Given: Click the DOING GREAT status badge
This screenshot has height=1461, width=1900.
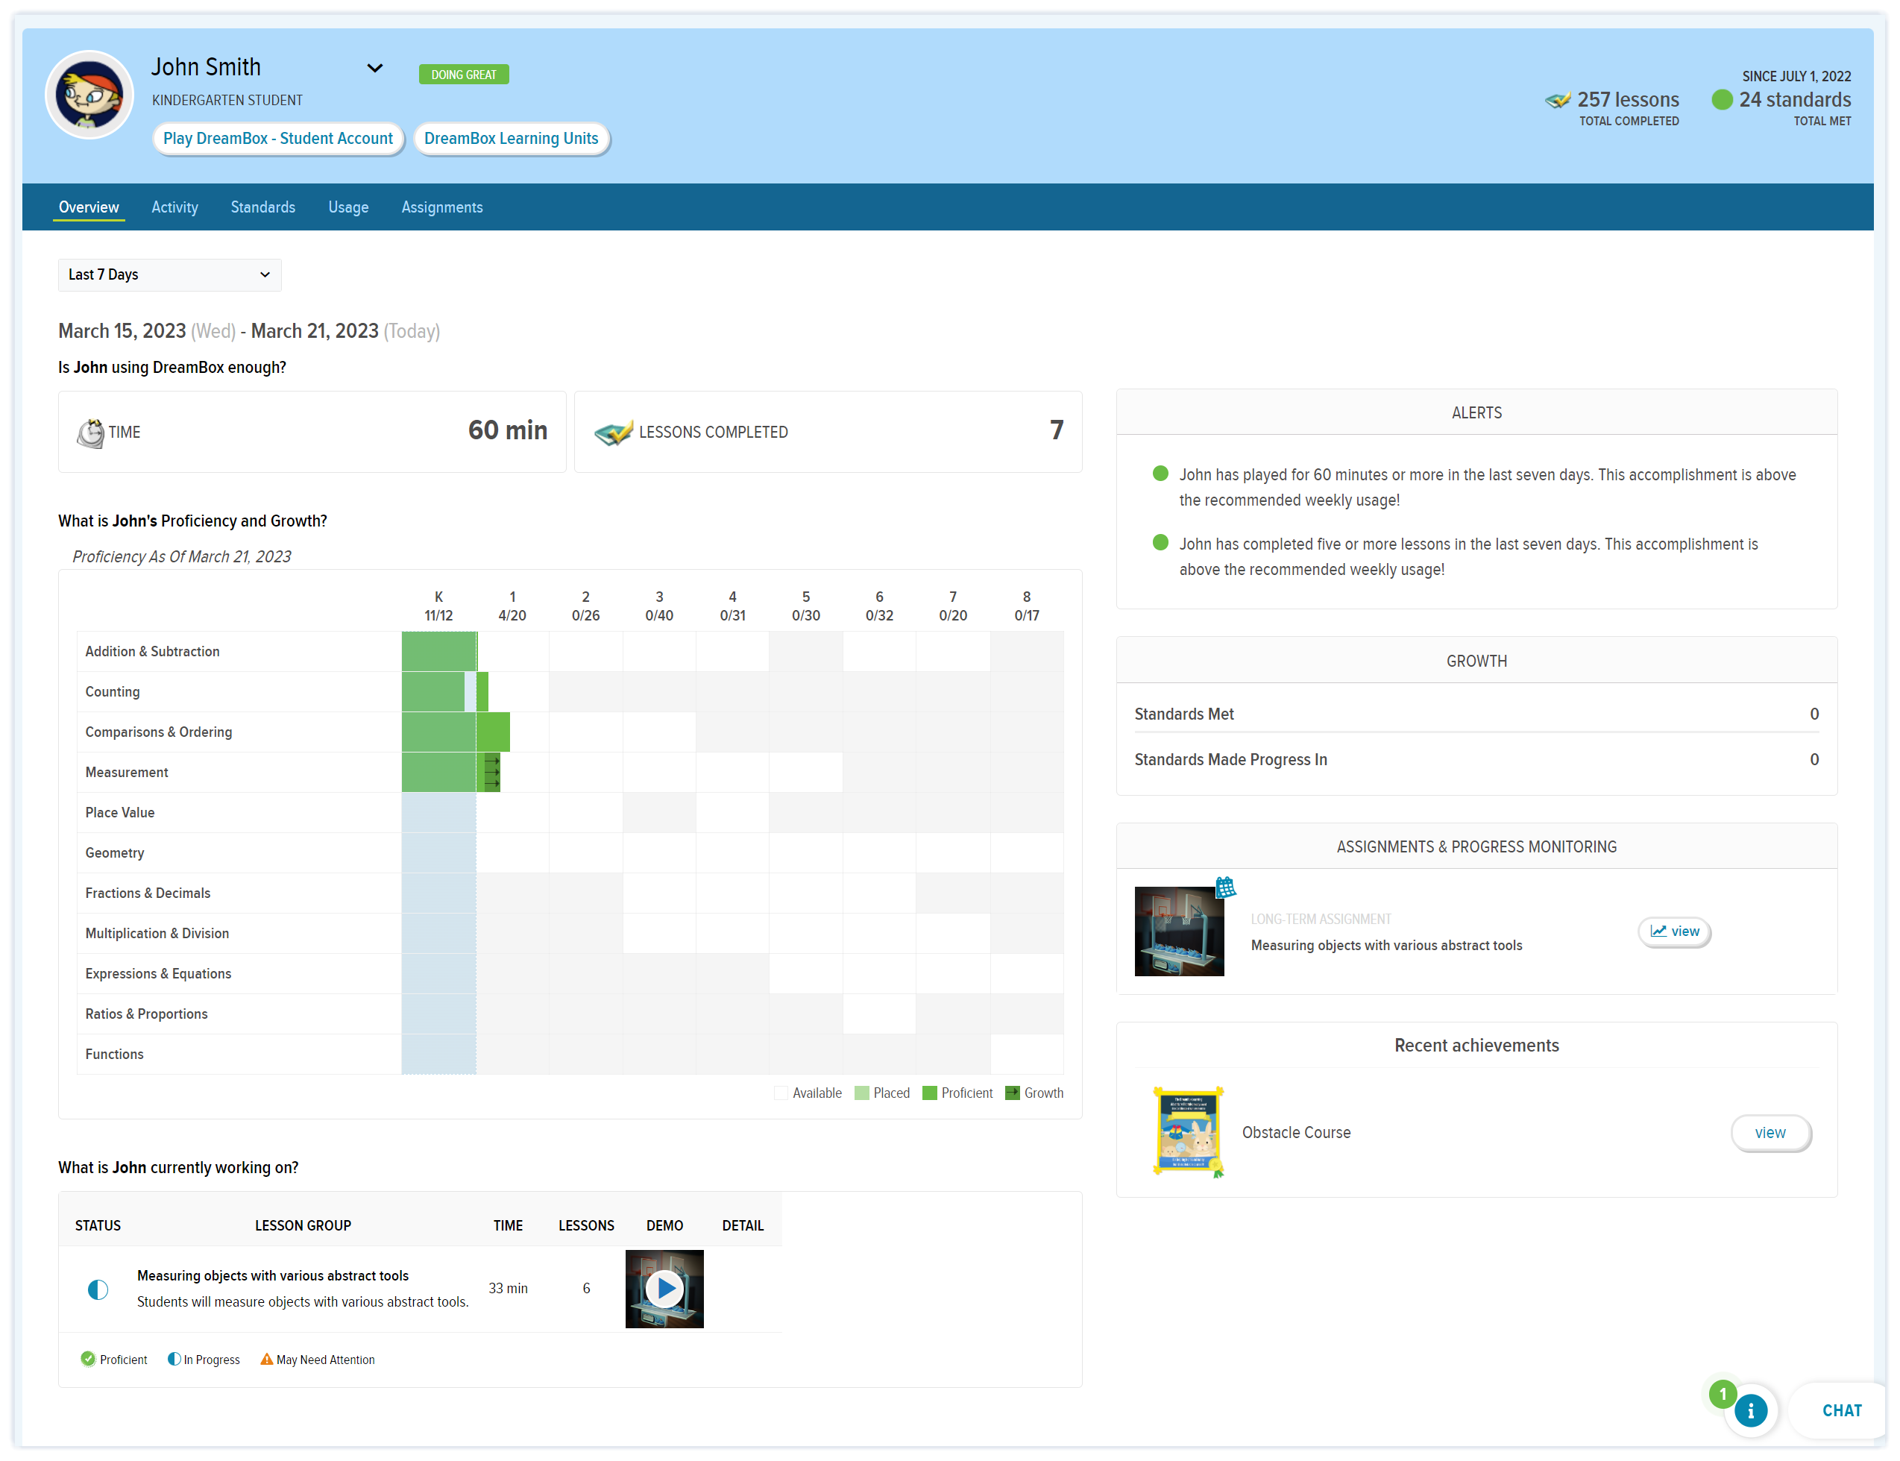Looking at the screenshot, I should click(x=464, y=75).
